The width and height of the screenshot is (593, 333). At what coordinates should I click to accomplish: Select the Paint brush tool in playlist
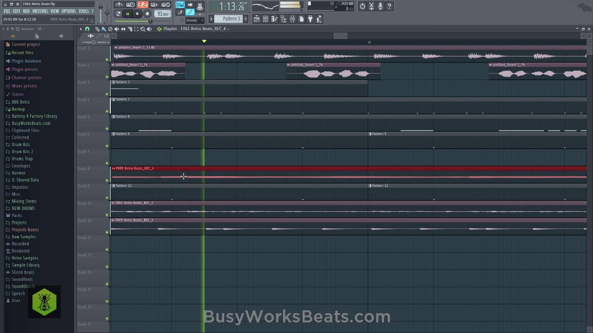tap(104, 29)
